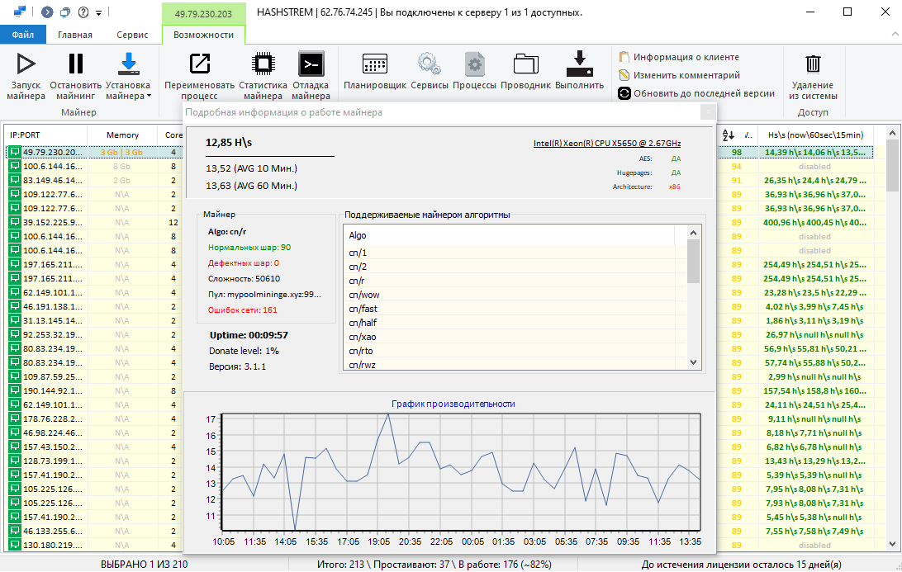
Task: Open the Файл menu
Action: [23, 35]
